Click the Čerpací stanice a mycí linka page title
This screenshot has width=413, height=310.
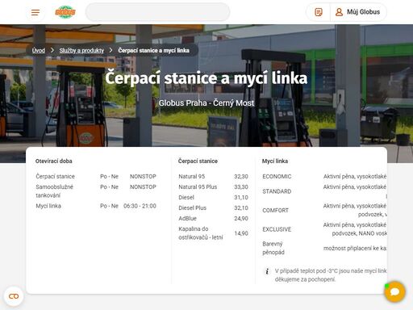click(206, 78)
